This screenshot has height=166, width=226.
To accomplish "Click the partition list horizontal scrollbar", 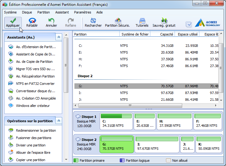I will (x=130, y=105).
